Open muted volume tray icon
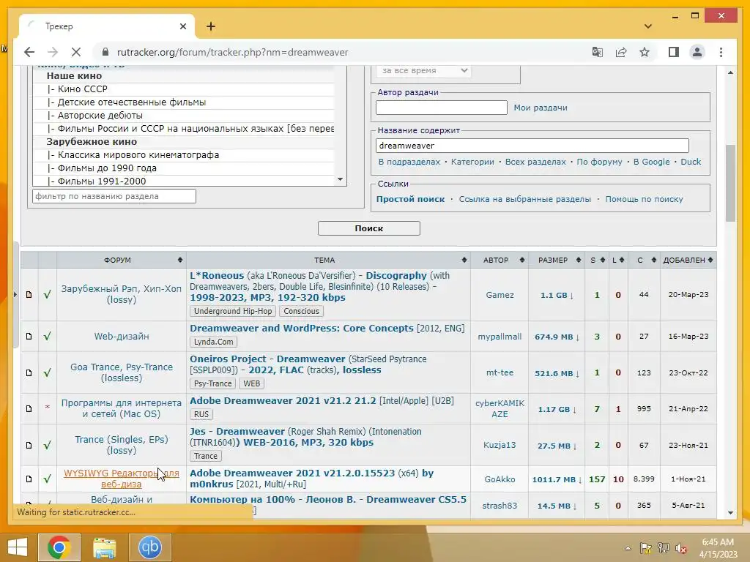The width and height of the screenshot is (750, 562). click(x=681, y=549)
